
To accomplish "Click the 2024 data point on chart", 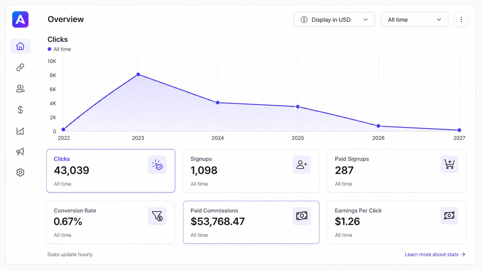I will 218,103.
